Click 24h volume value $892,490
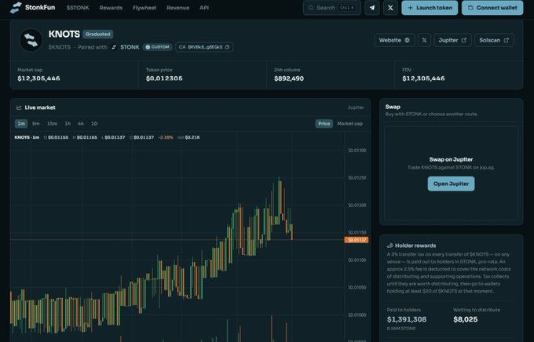The height and width of the screenshot is (342, 534). pyautogui.click(x=289, y=78)
